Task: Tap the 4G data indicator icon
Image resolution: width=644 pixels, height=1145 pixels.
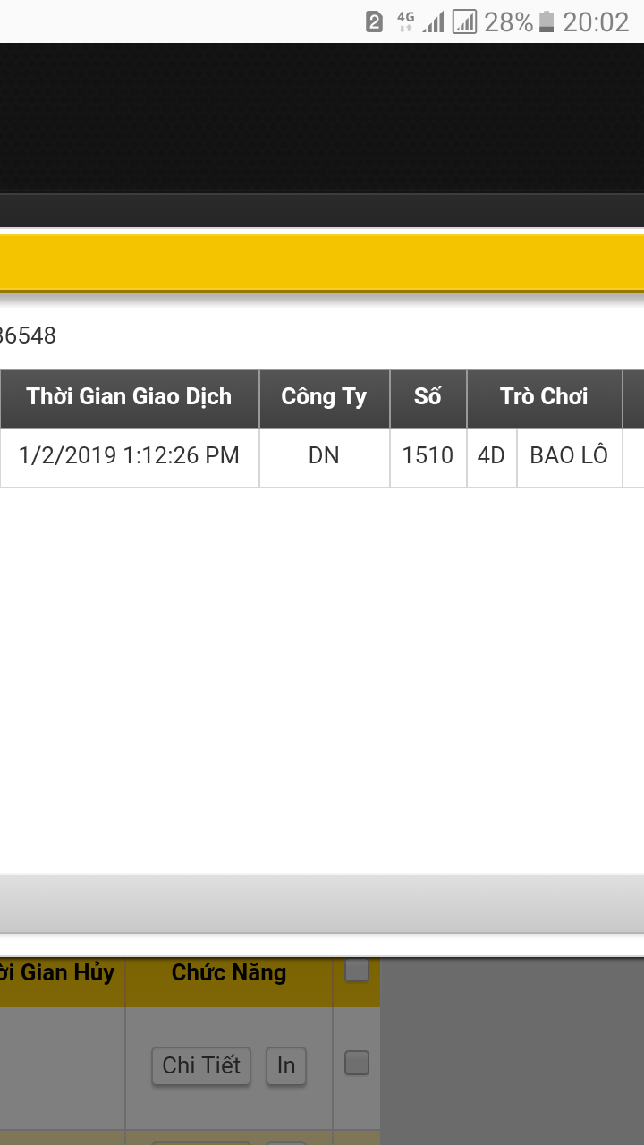Action: [405, 21]
